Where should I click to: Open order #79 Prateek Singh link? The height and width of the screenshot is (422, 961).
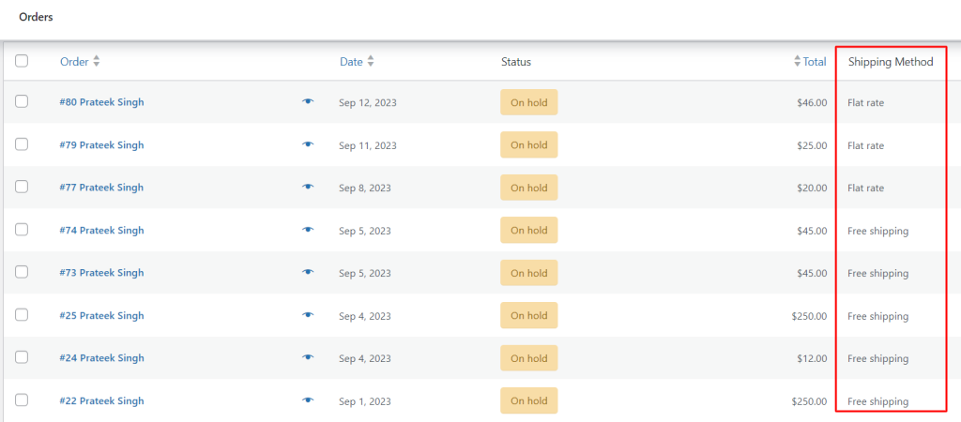click(x=101, y=145)
